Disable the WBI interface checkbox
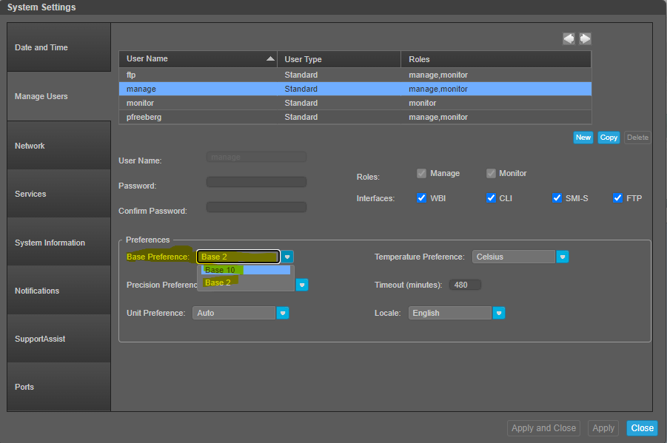 click(422, 197)
